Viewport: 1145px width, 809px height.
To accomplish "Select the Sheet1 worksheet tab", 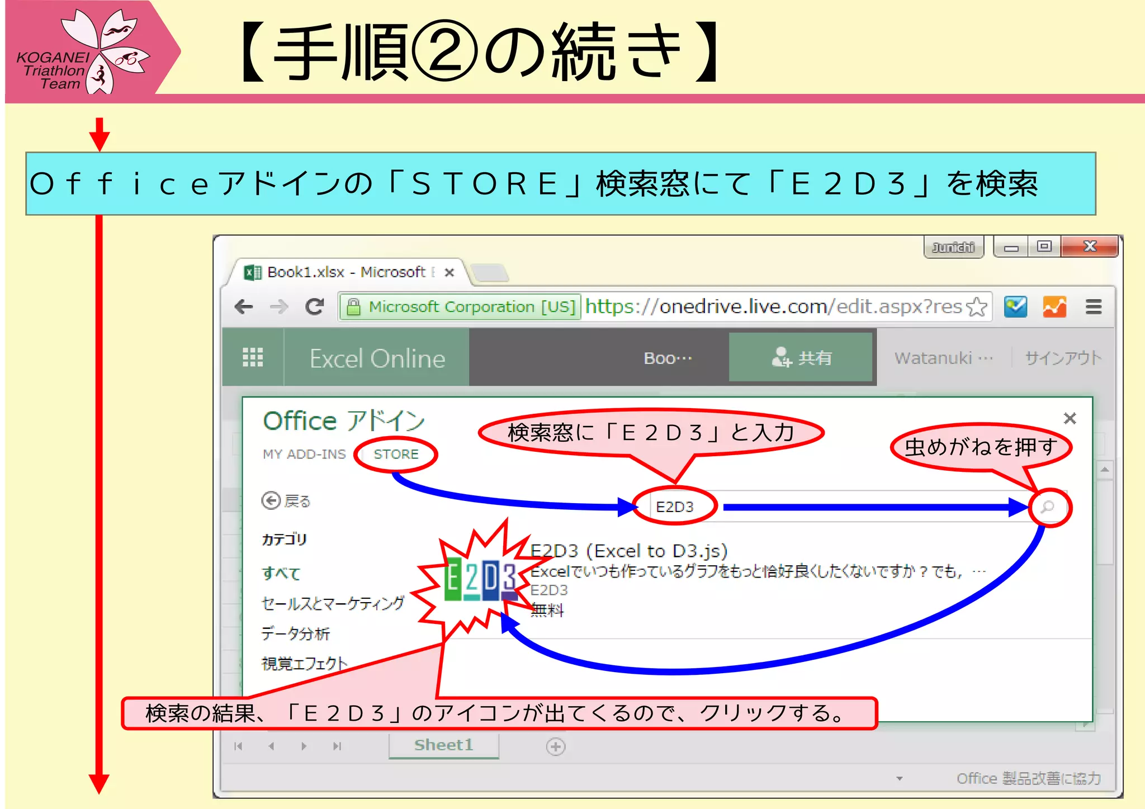I will 443,745.
